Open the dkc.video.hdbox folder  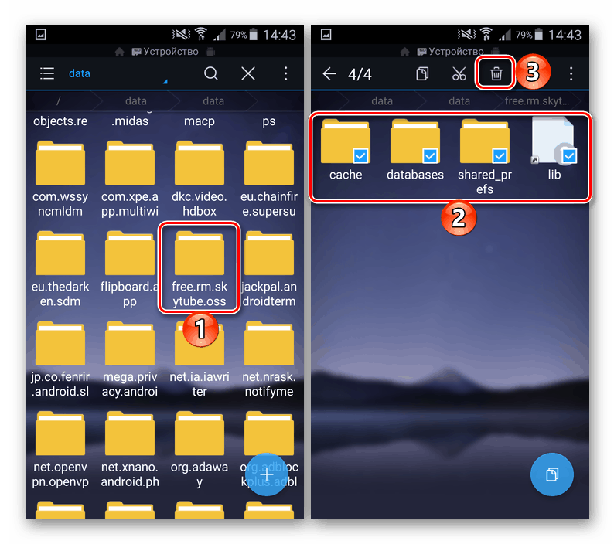[x=200, y=178]
